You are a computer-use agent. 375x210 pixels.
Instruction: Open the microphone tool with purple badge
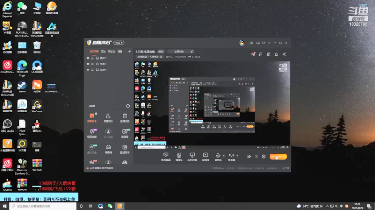click(x=92, y=133)
